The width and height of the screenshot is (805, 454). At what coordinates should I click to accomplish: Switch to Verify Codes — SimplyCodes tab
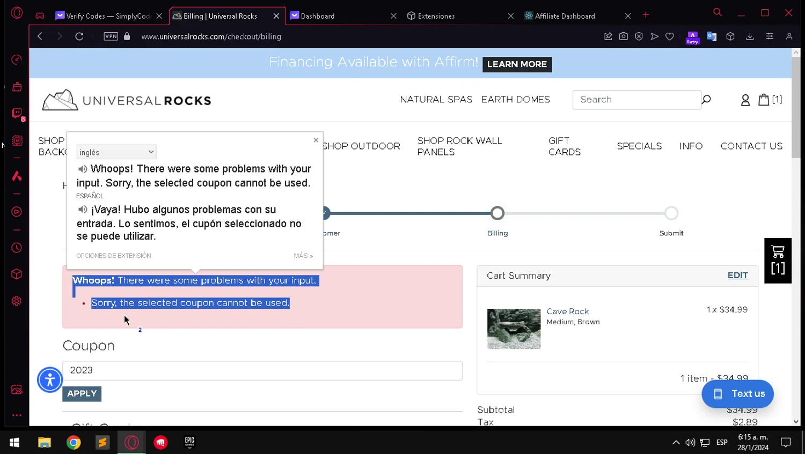tap(109, 16)
